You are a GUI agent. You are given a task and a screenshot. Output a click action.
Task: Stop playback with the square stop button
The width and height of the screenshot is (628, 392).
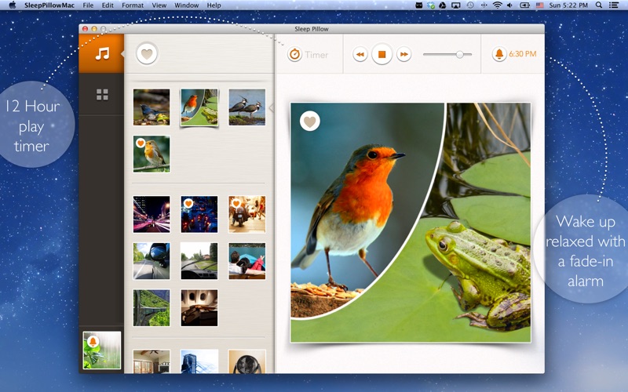click(382, 54)
